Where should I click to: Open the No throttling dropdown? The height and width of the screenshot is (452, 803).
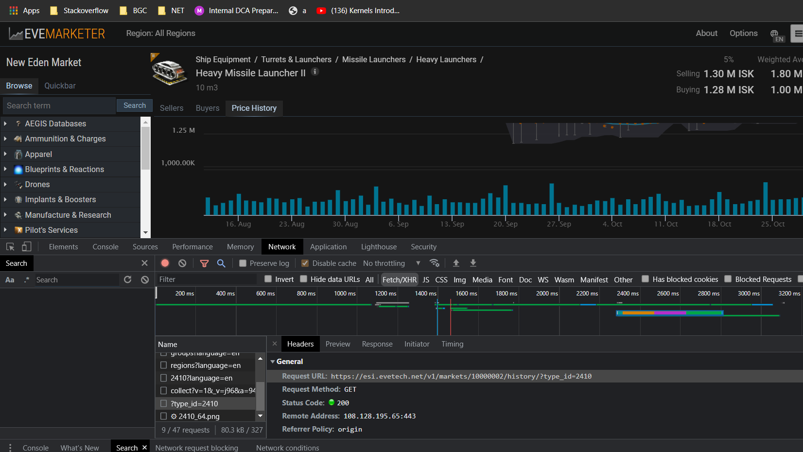click(x=392, y=263)
